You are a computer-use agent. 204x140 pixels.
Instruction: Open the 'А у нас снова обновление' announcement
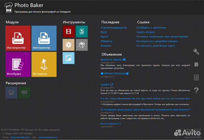(145, 99)
